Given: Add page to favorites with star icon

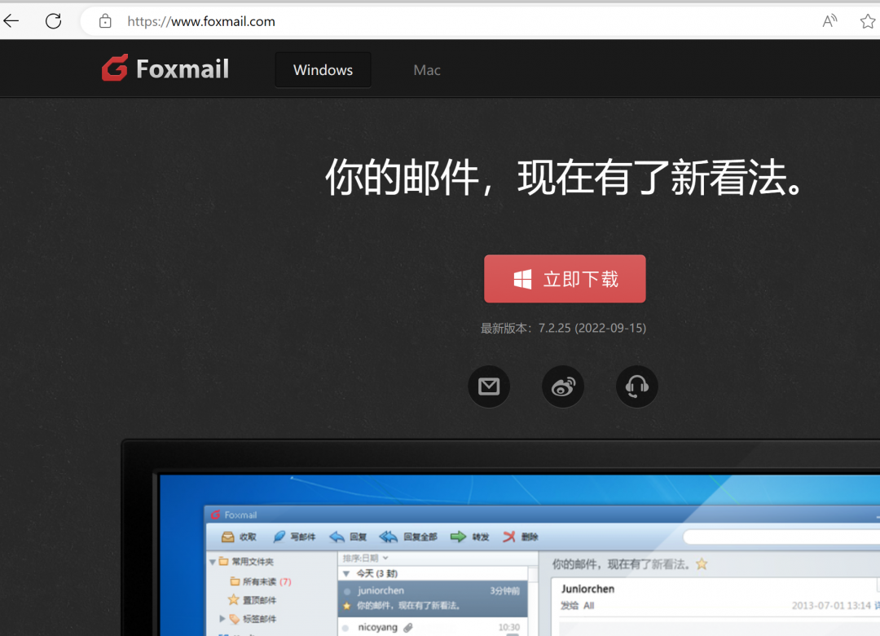Looking at the screenshot, I should 868,21.
